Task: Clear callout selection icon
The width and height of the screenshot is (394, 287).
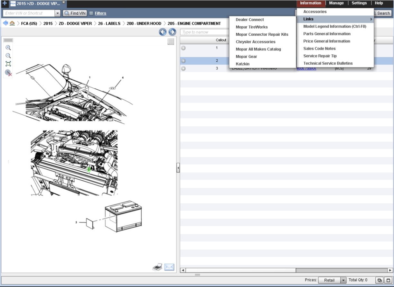Action: (x=8, y=73)
